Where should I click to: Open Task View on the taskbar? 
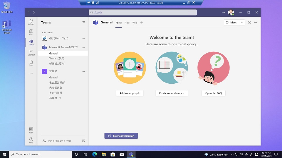tap(85, 154)
